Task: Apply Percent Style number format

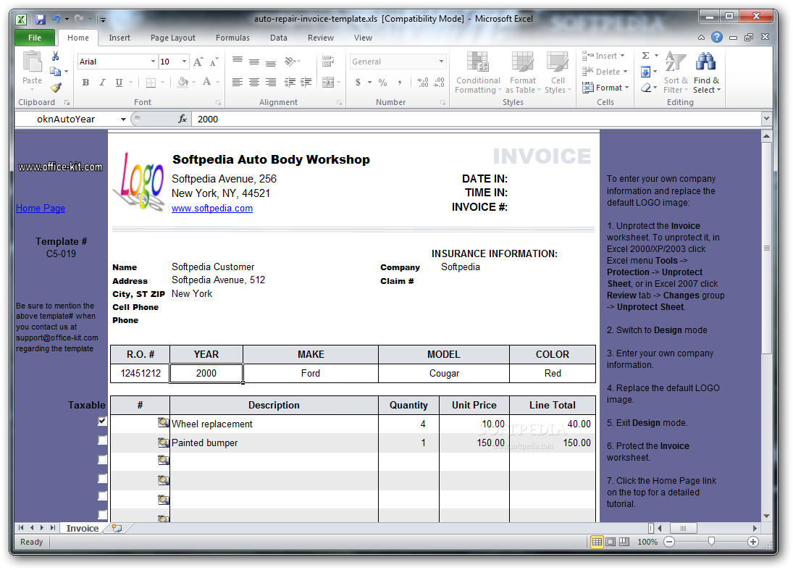Action: (x=383, y=83)
